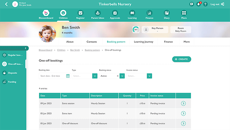
Task: Switch to the Learning Journey tab
Action: tap(144, 42)
